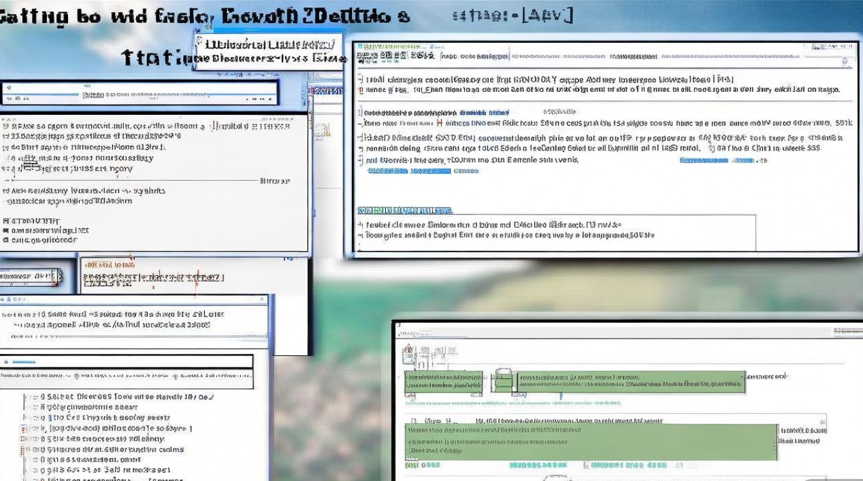
Task: Toggle the first bullet checkbox in the left dialog
Action: tap(6, 126)
